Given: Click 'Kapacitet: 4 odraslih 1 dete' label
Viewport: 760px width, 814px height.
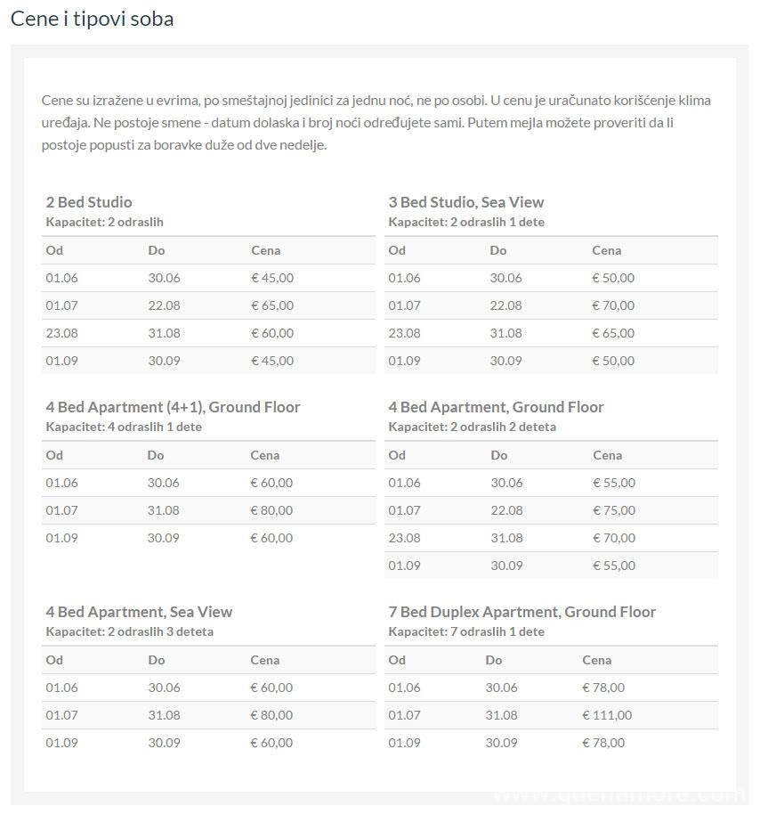Looking at the screenshot, I should click(124, 427).
